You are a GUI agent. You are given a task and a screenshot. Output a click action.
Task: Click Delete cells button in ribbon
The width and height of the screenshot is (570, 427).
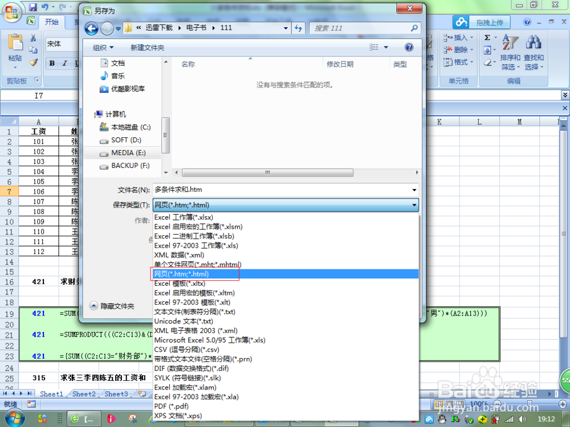tap(458, 50)
